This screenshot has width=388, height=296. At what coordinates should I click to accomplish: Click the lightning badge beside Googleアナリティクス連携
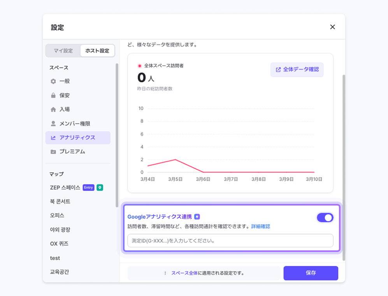(197, 217)
